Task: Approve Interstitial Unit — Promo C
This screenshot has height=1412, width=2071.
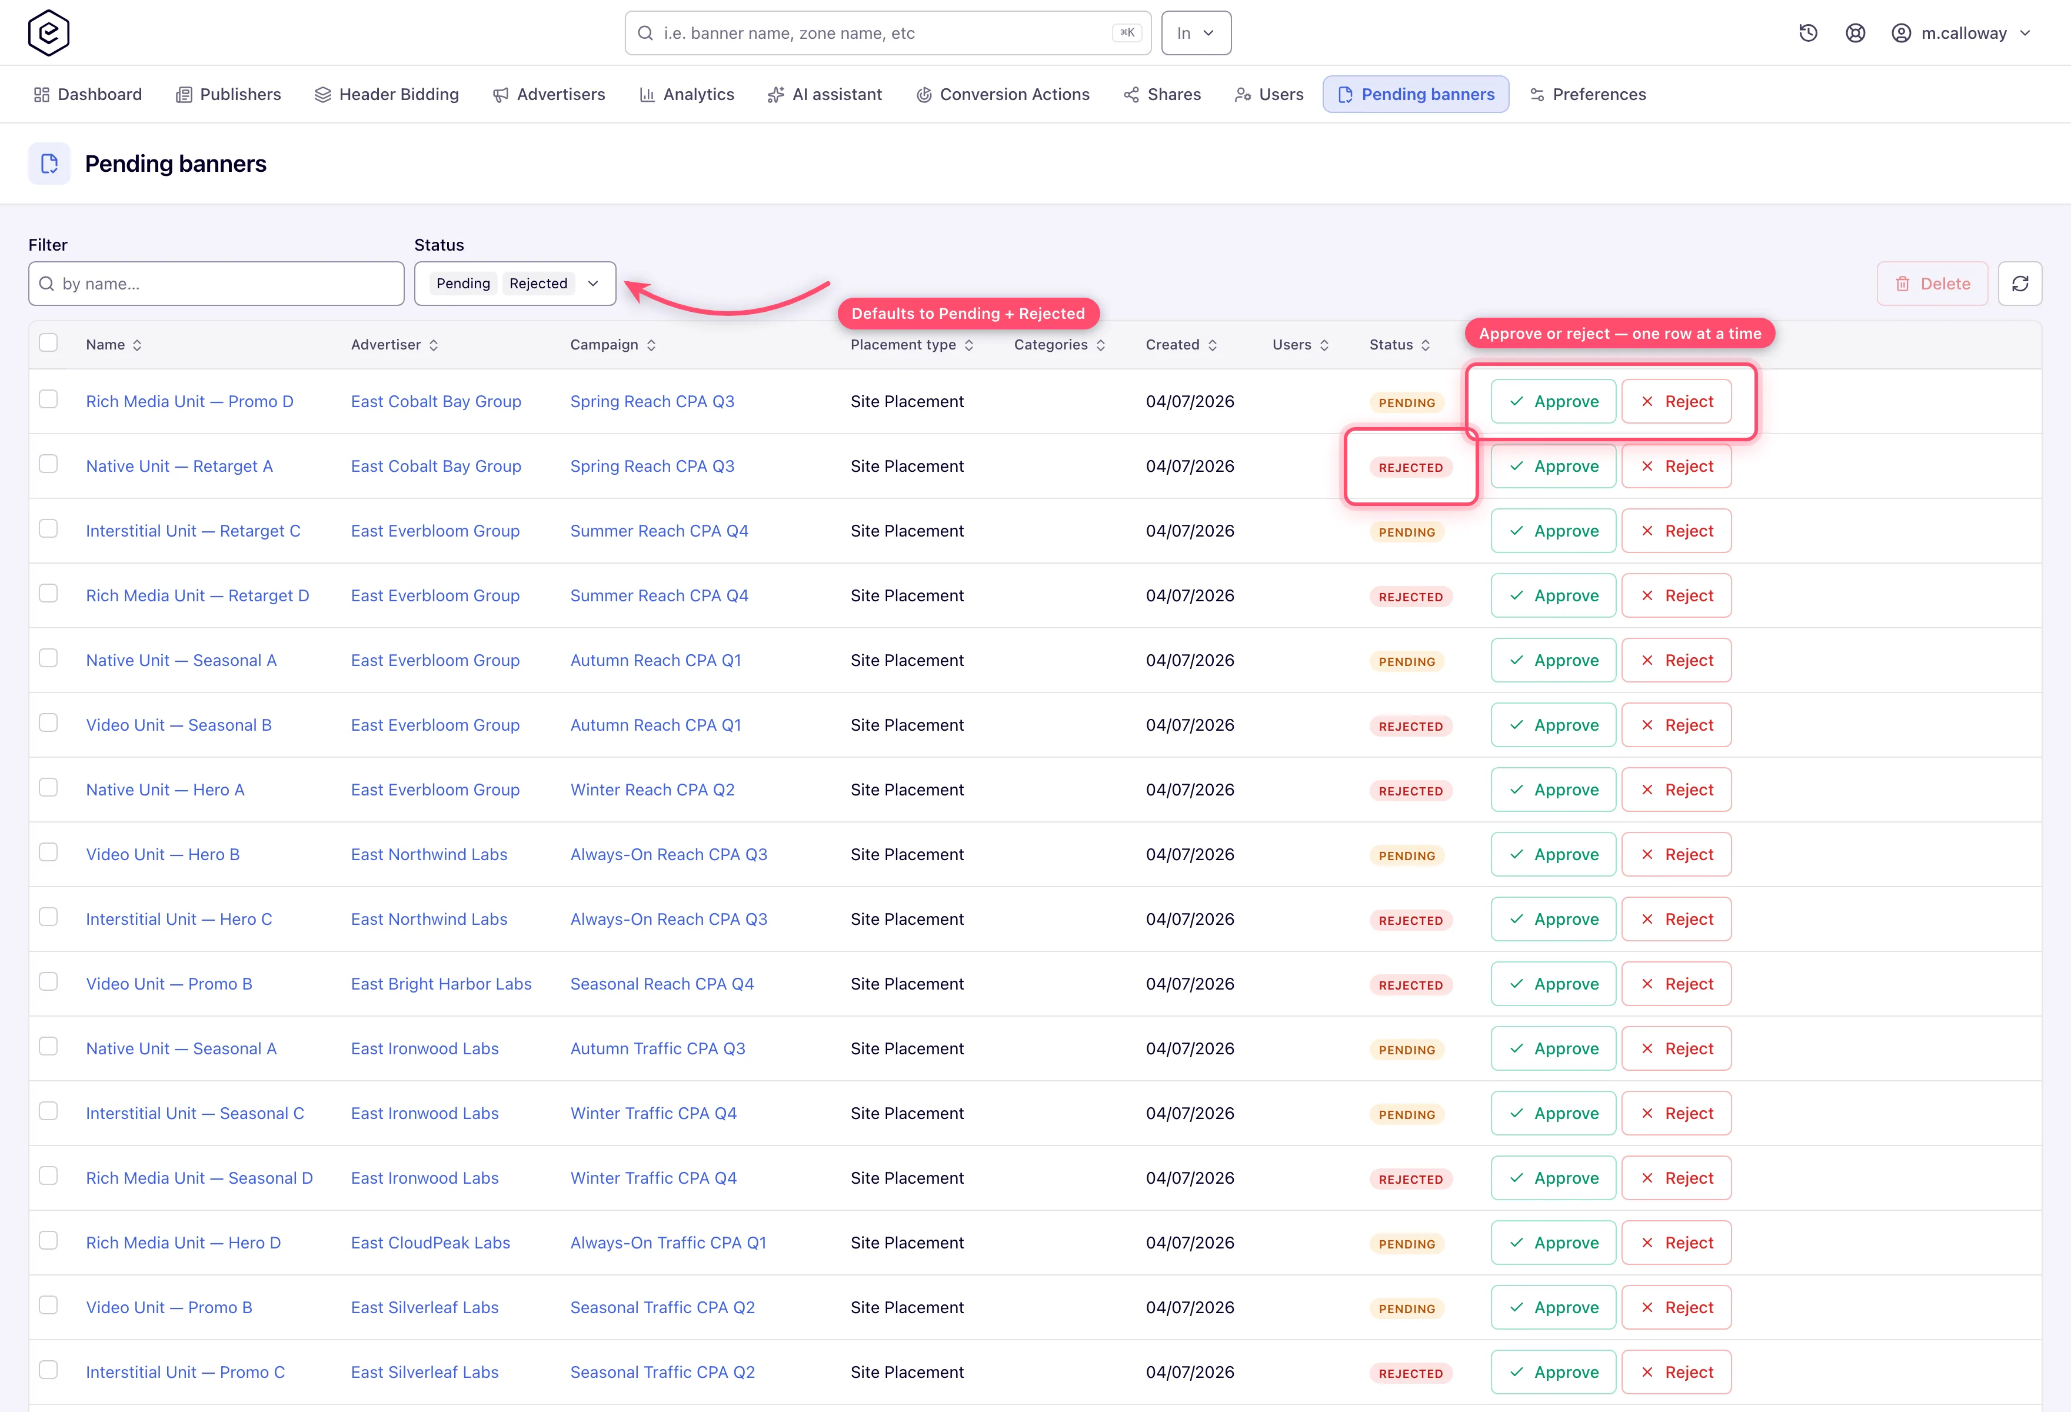Action: (1553, 1372)
